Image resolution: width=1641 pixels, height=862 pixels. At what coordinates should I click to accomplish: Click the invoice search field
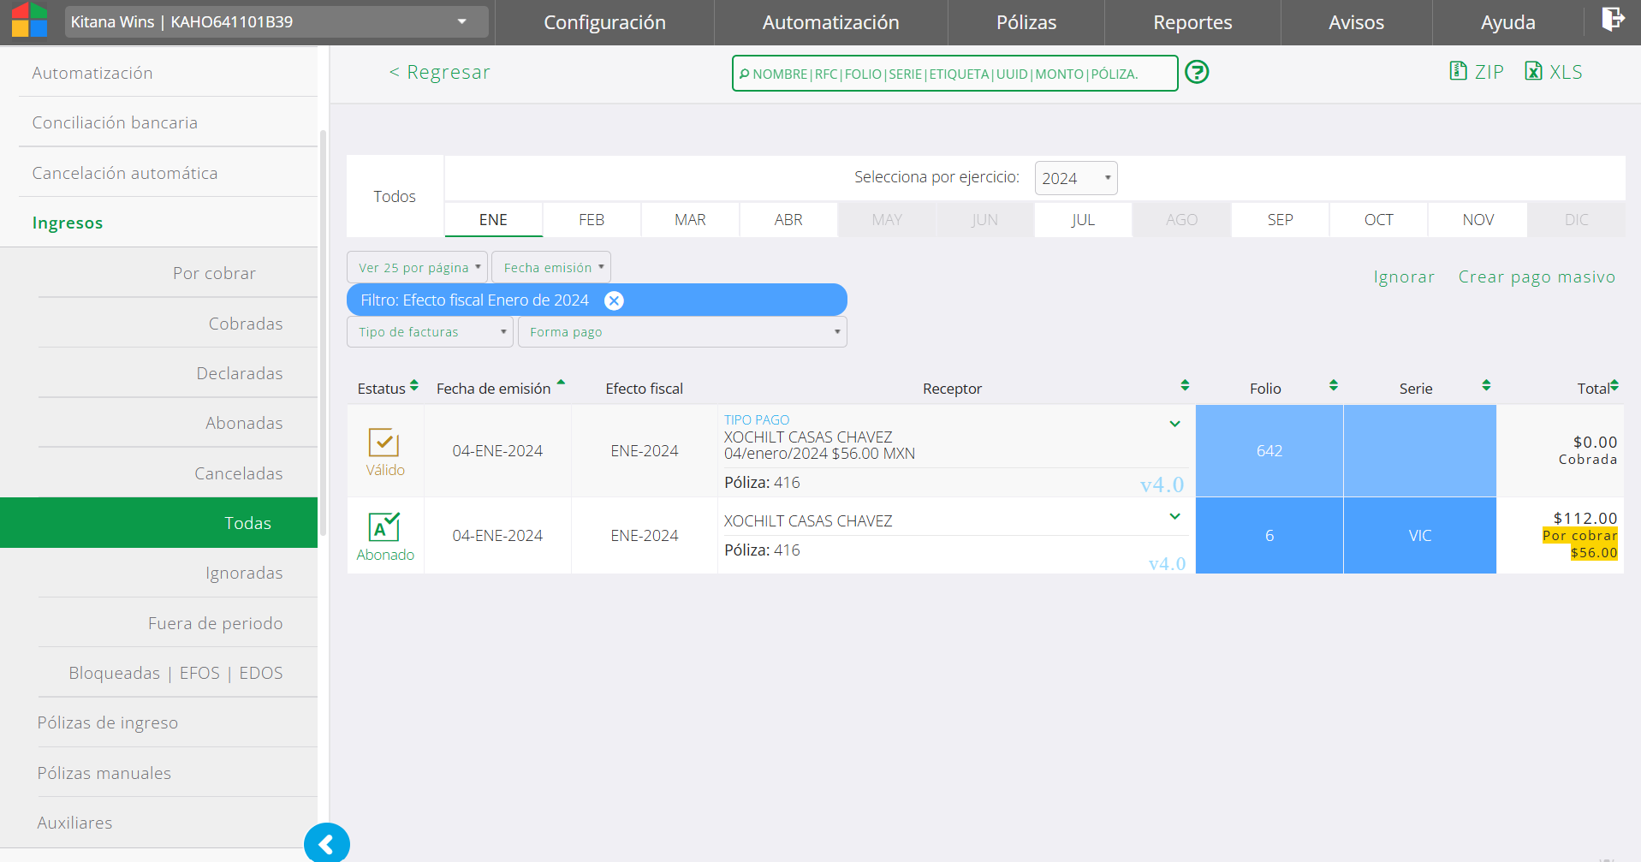tap(955, 74)
